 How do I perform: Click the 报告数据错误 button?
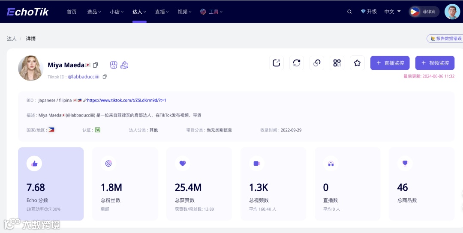point(445,39)
